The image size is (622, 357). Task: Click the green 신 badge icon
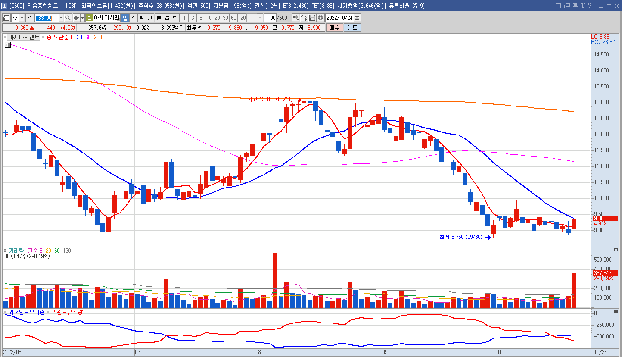click(90, 18)
